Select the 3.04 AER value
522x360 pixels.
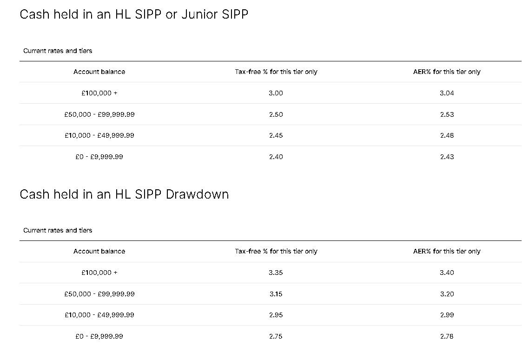pyautogui.click(x=447, y=93)
